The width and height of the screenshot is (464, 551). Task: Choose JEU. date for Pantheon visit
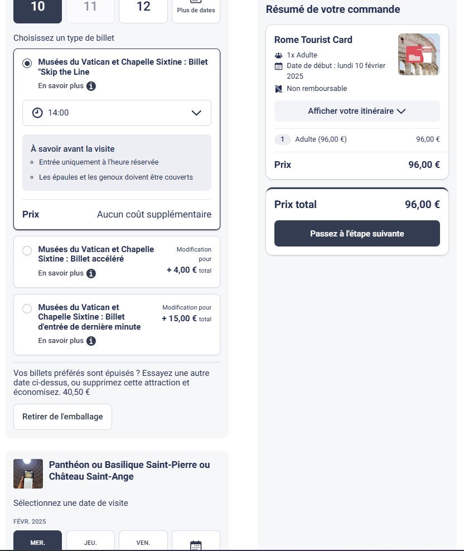90,542
